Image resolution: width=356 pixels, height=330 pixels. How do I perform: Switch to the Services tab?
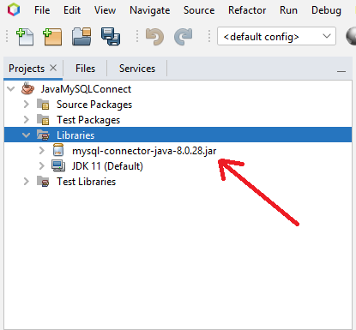pyautogui.click(x=137, y=69)
